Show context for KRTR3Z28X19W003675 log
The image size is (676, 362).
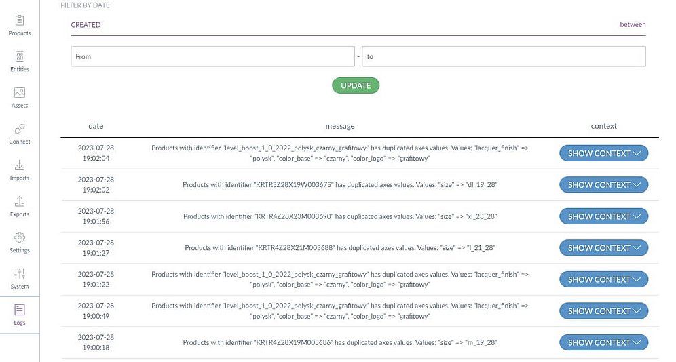coord(603,185)
